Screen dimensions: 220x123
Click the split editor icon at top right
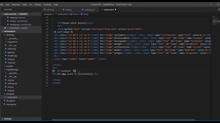point(219,10)
